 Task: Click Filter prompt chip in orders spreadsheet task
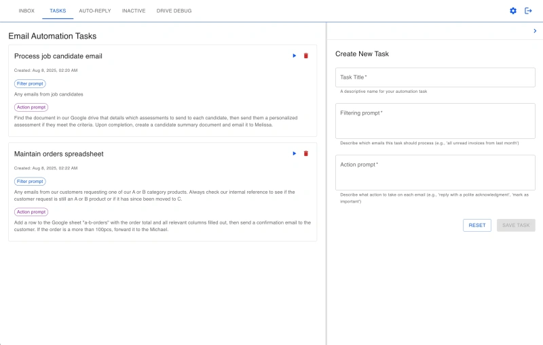(30, 181)
